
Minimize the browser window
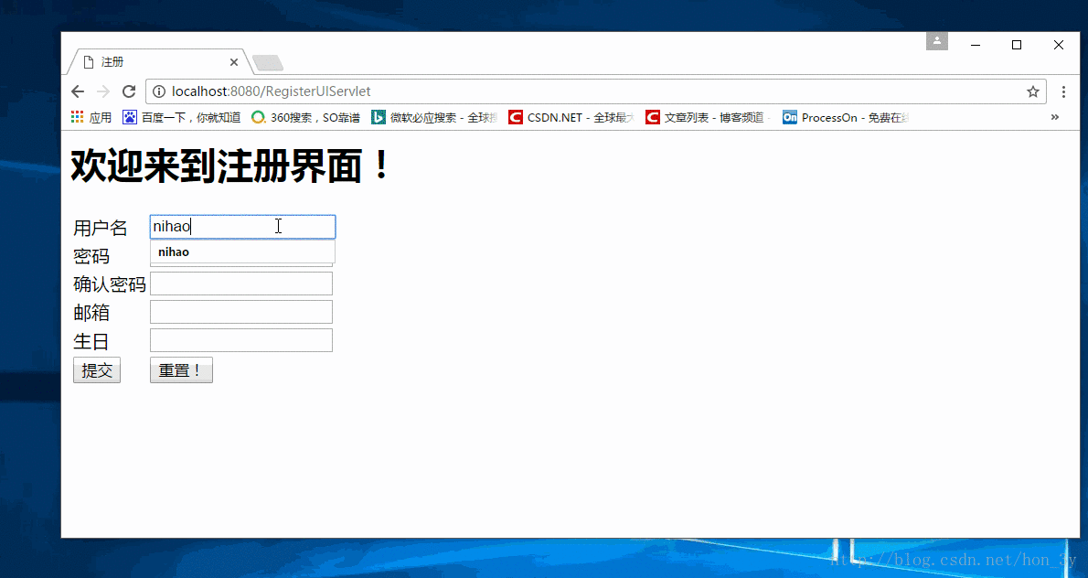(976, 45)
